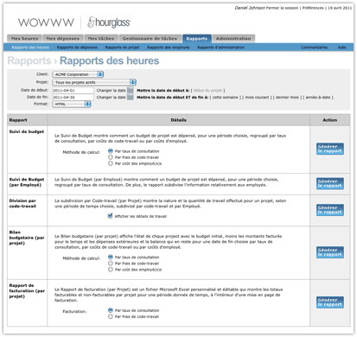Select Par coût des employé(e)s under Bilan budgetaire

[x=111, y=270]
